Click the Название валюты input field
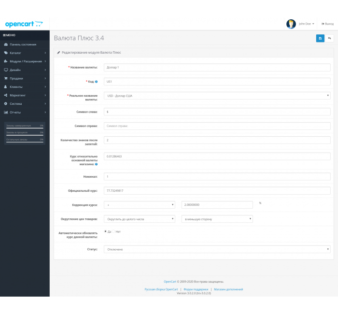 pos(217,67)
